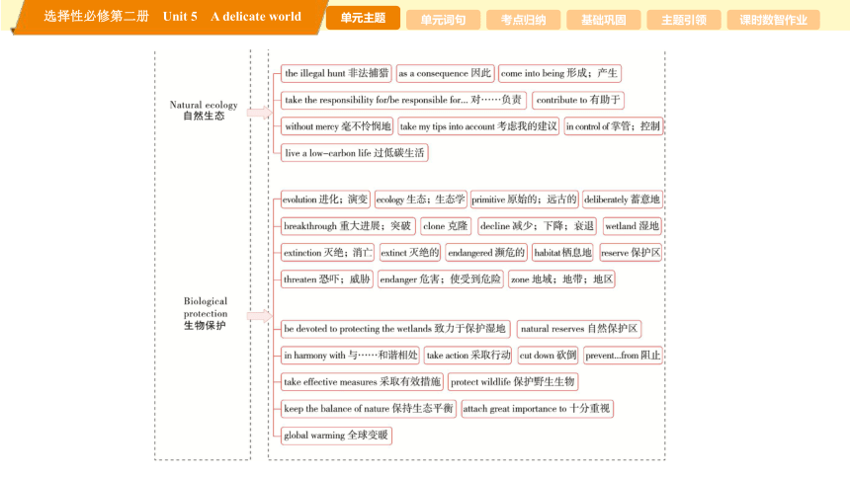The width and height of the screenshot is (850, 478).
Task: Open the 基础巩固 tab
Action: coord(603,20)
